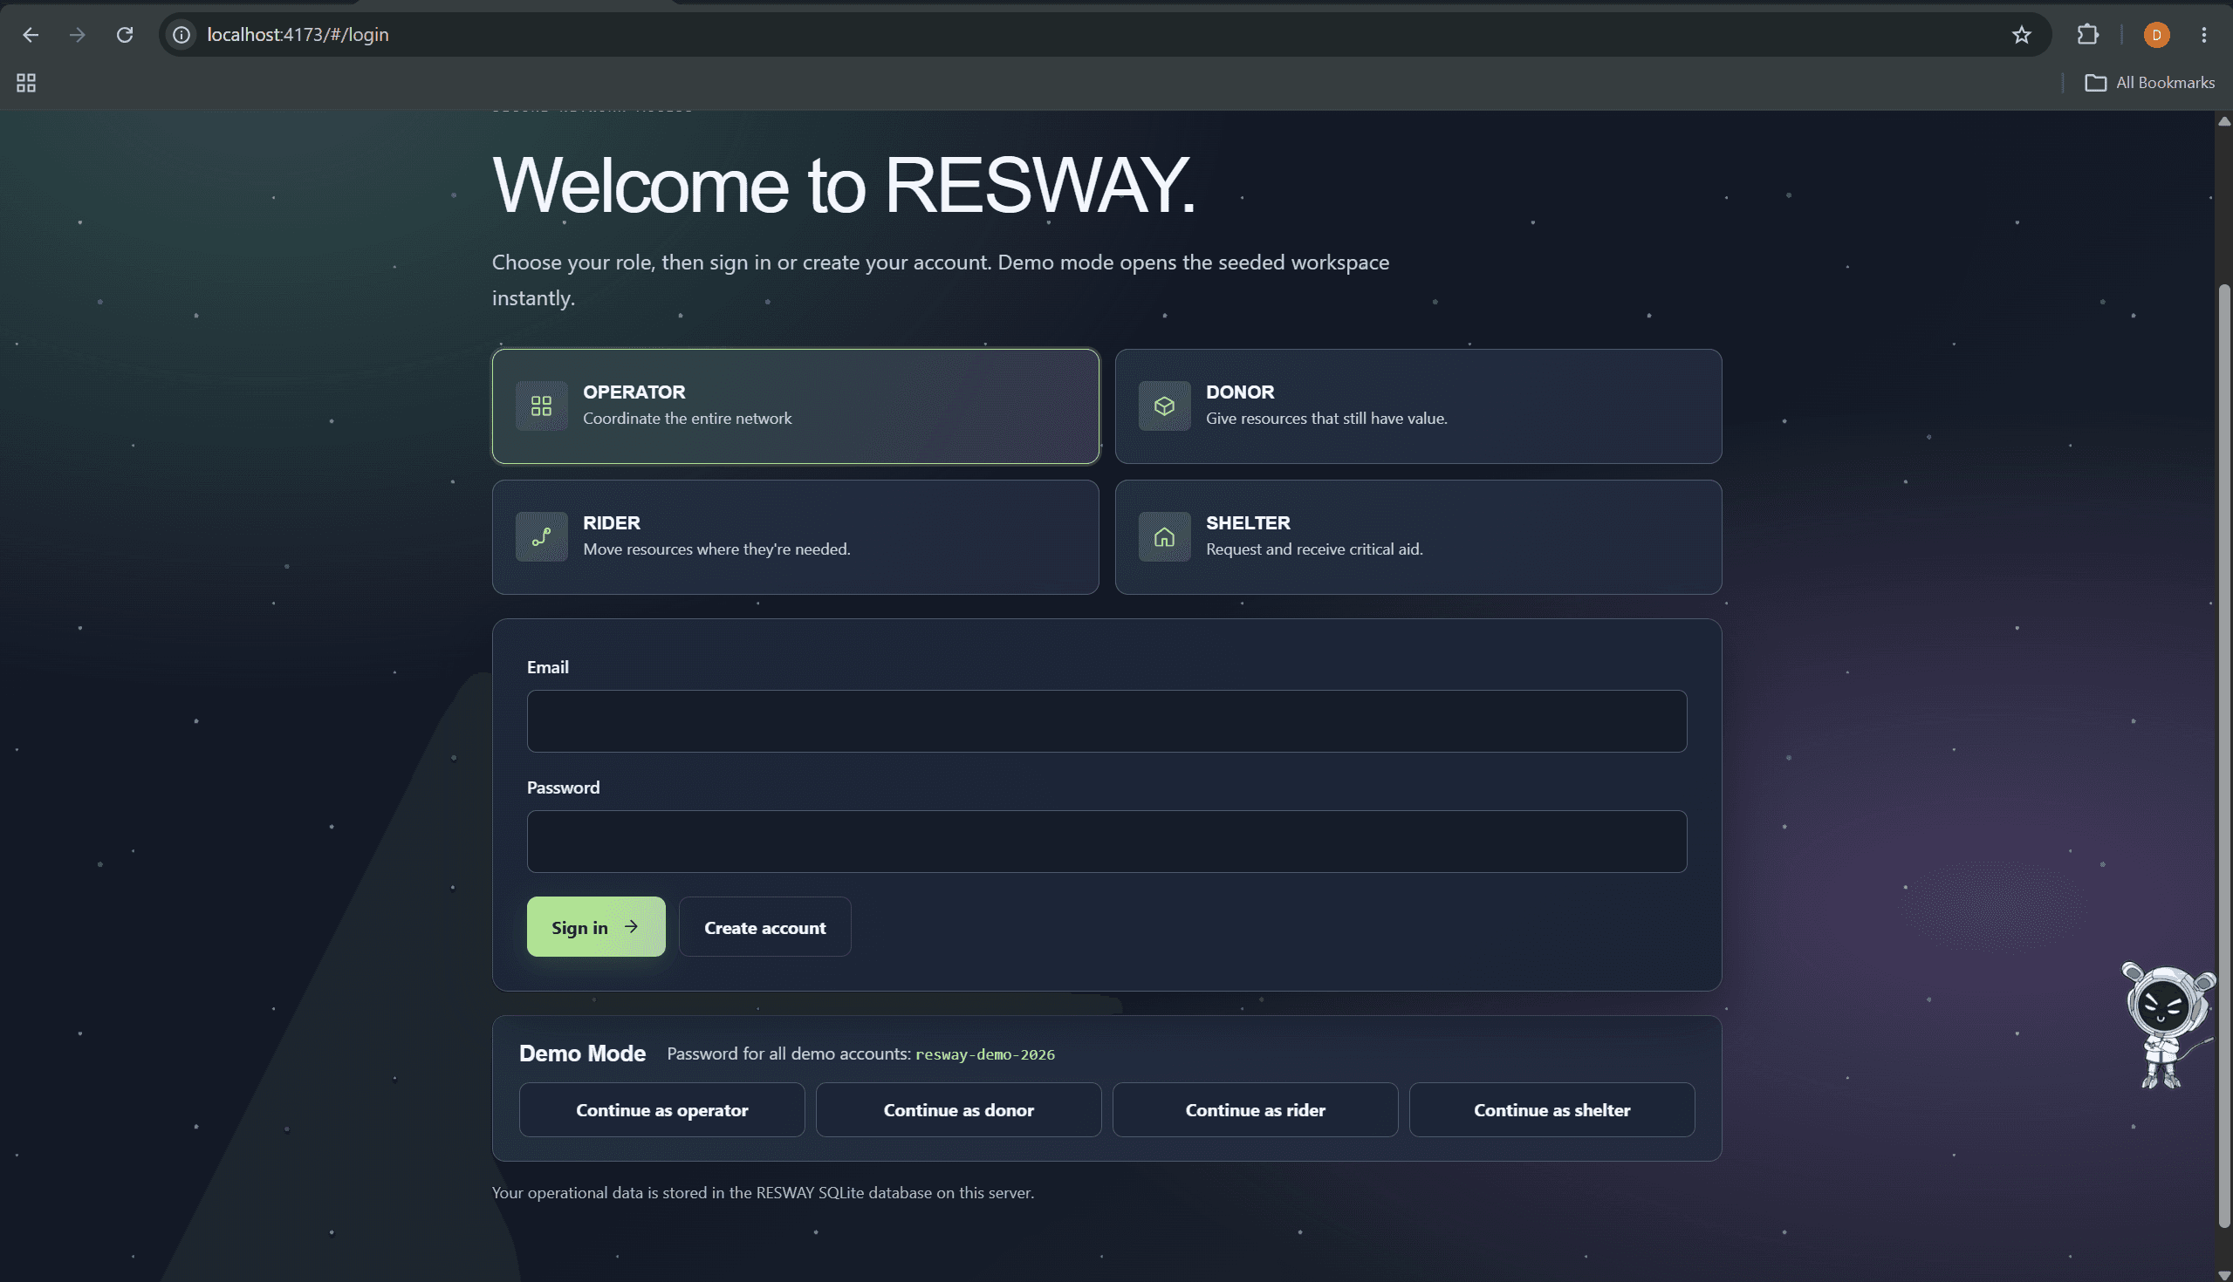Viewport: 2233px width, 1282px height.
Task: Select the SHELTER role card
Action: click(1418, 536)
